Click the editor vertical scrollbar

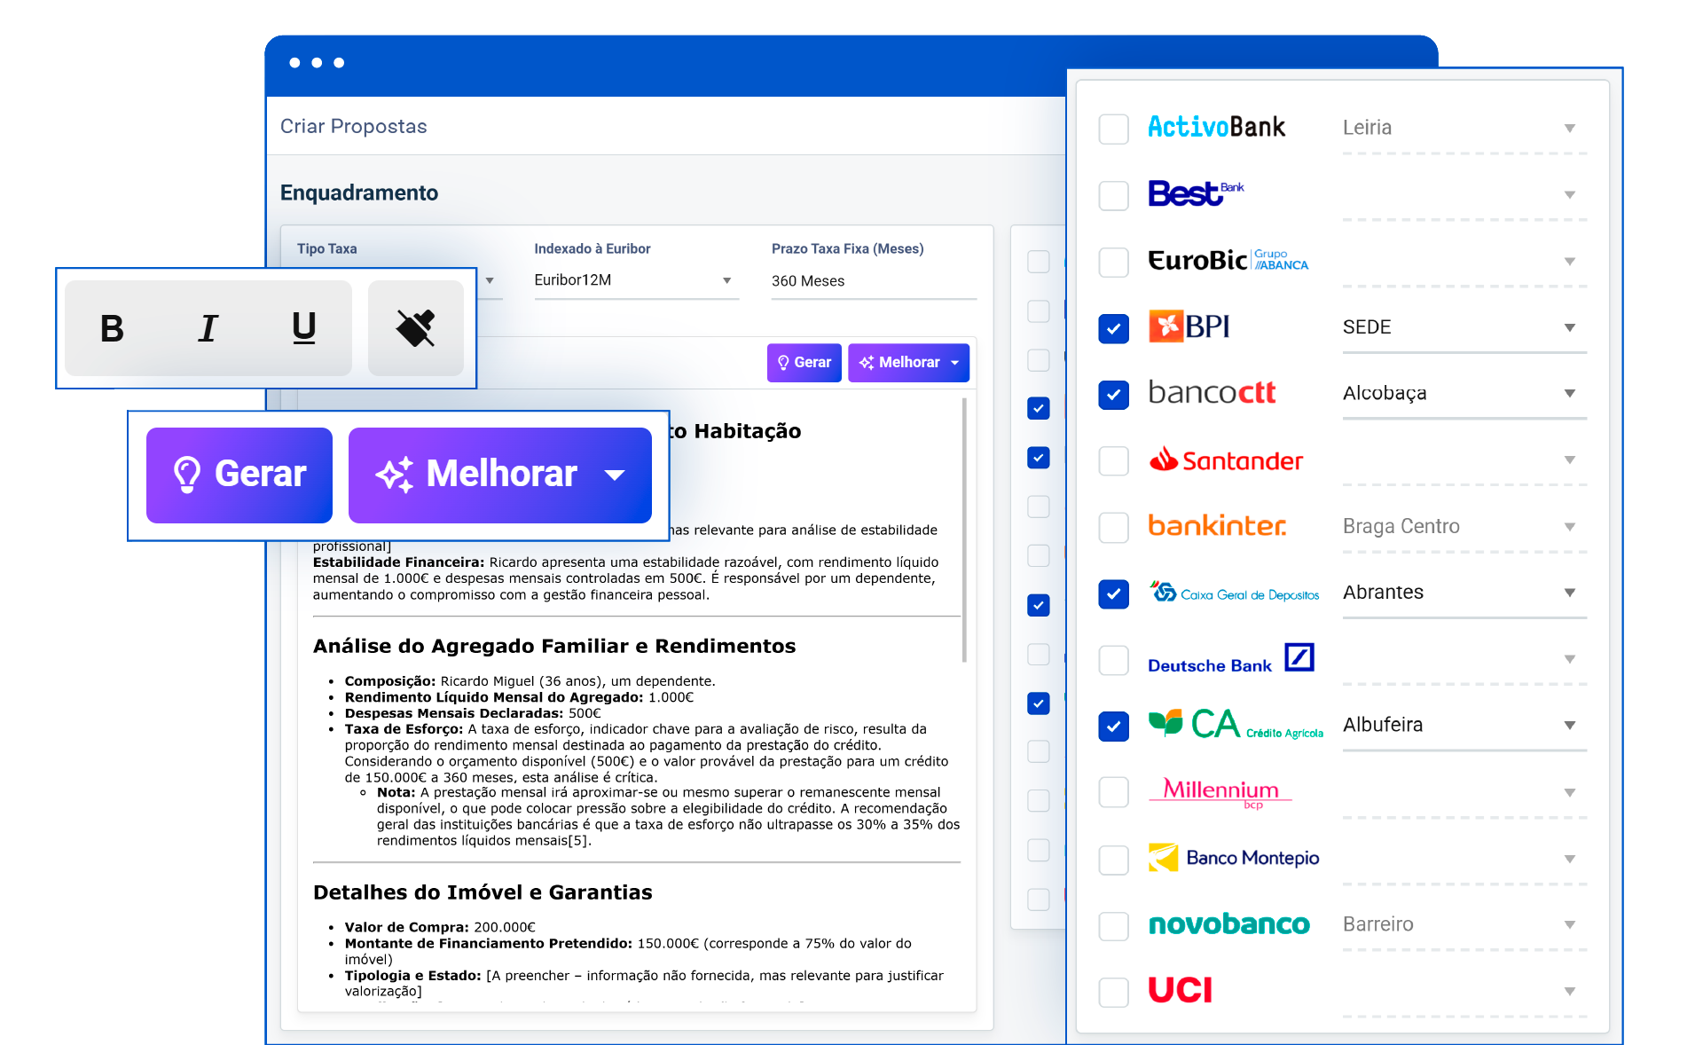pyautogui.click(x=964, y=530)
